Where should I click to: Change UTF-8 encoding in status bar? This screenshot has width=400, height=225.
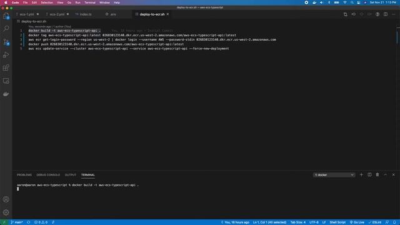click(314, 222)
